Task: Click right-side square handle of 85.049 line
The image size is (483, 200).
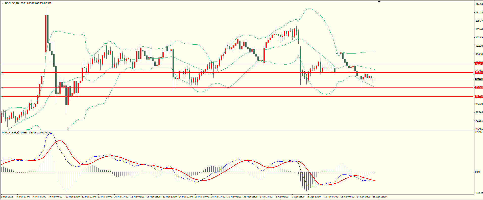Action: pyautogui.click(x=473, y=87)
